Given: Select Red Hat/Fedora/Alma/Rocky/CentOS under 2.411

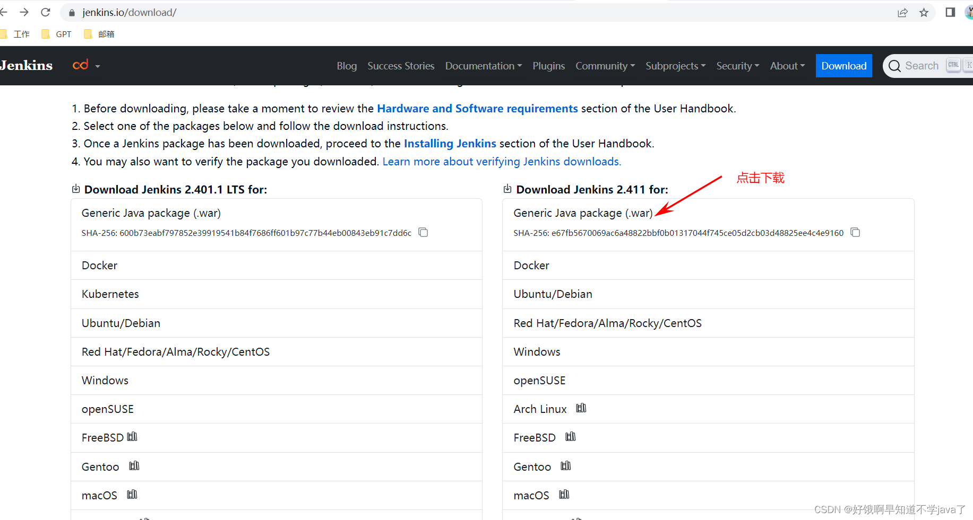Looking at the screenshot, I should pyautogui.click(x=708, y=323).
